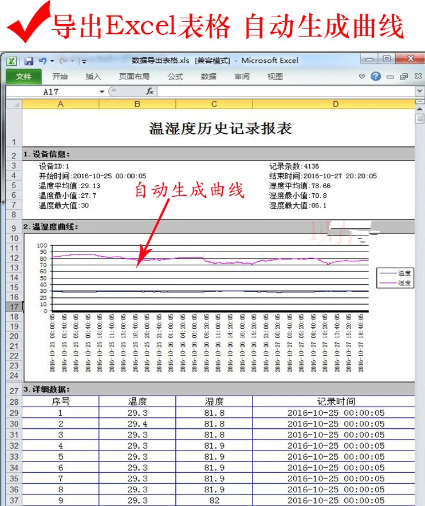This screenshot has height=506, width=425.
Task: Undo the last action
Action: tap(42, 61)
